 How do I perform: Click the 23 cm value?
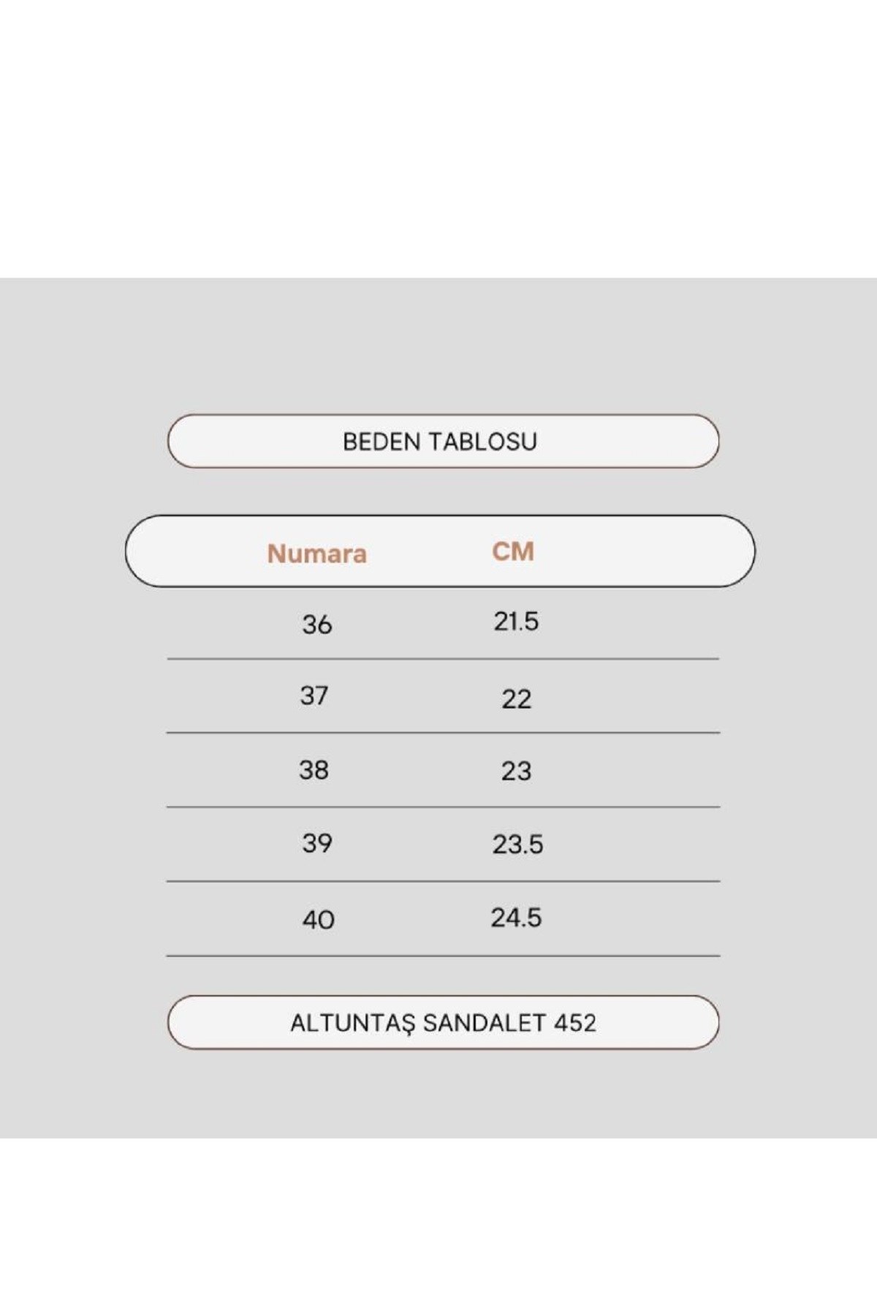tap(516, 771)
